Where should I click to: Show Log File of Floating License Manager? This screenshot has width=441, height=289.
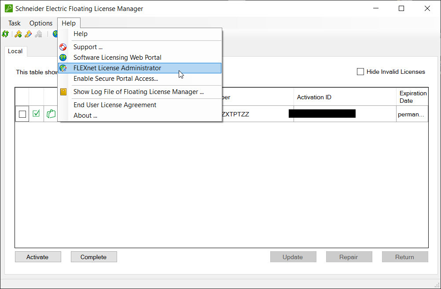click(140, 92)
